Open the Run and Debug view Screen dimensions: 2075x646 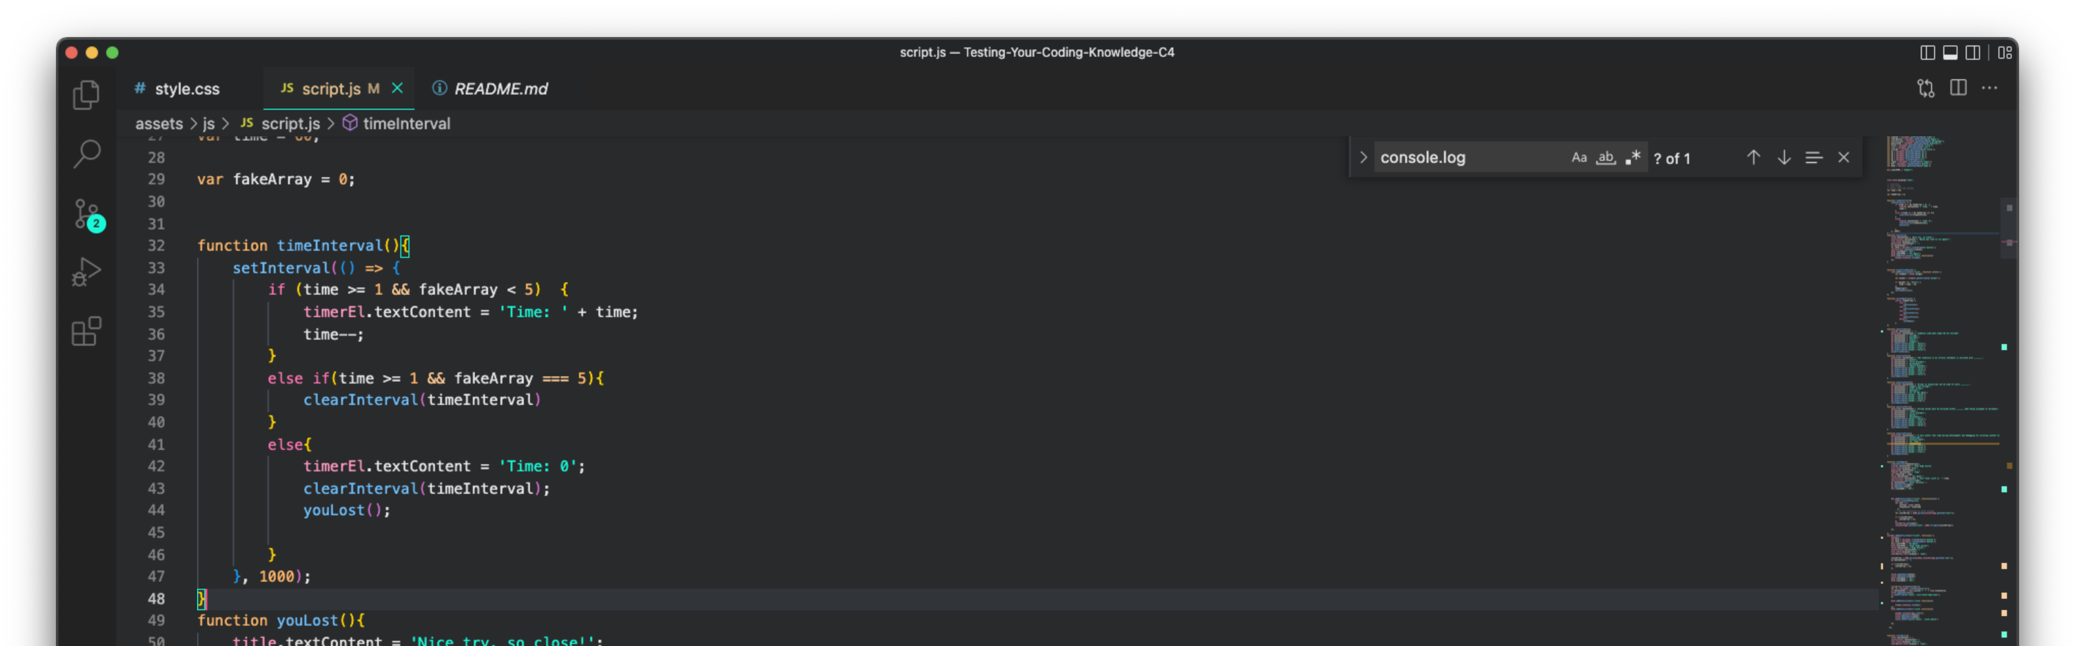tap(86, 272)
